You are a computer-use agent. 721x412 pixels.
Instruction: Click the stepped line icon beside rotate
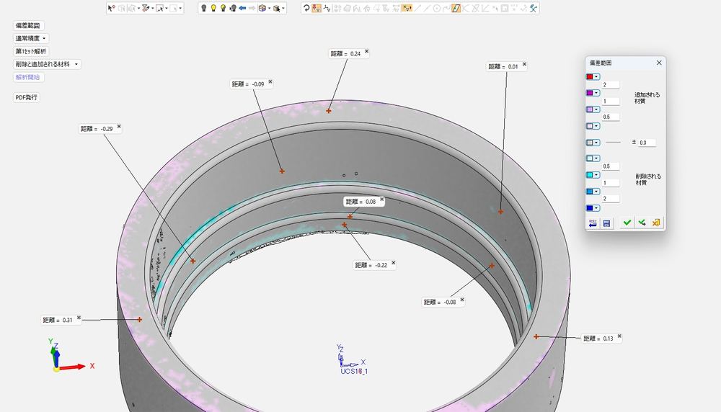pyautogui.click(x=327, y=8)
